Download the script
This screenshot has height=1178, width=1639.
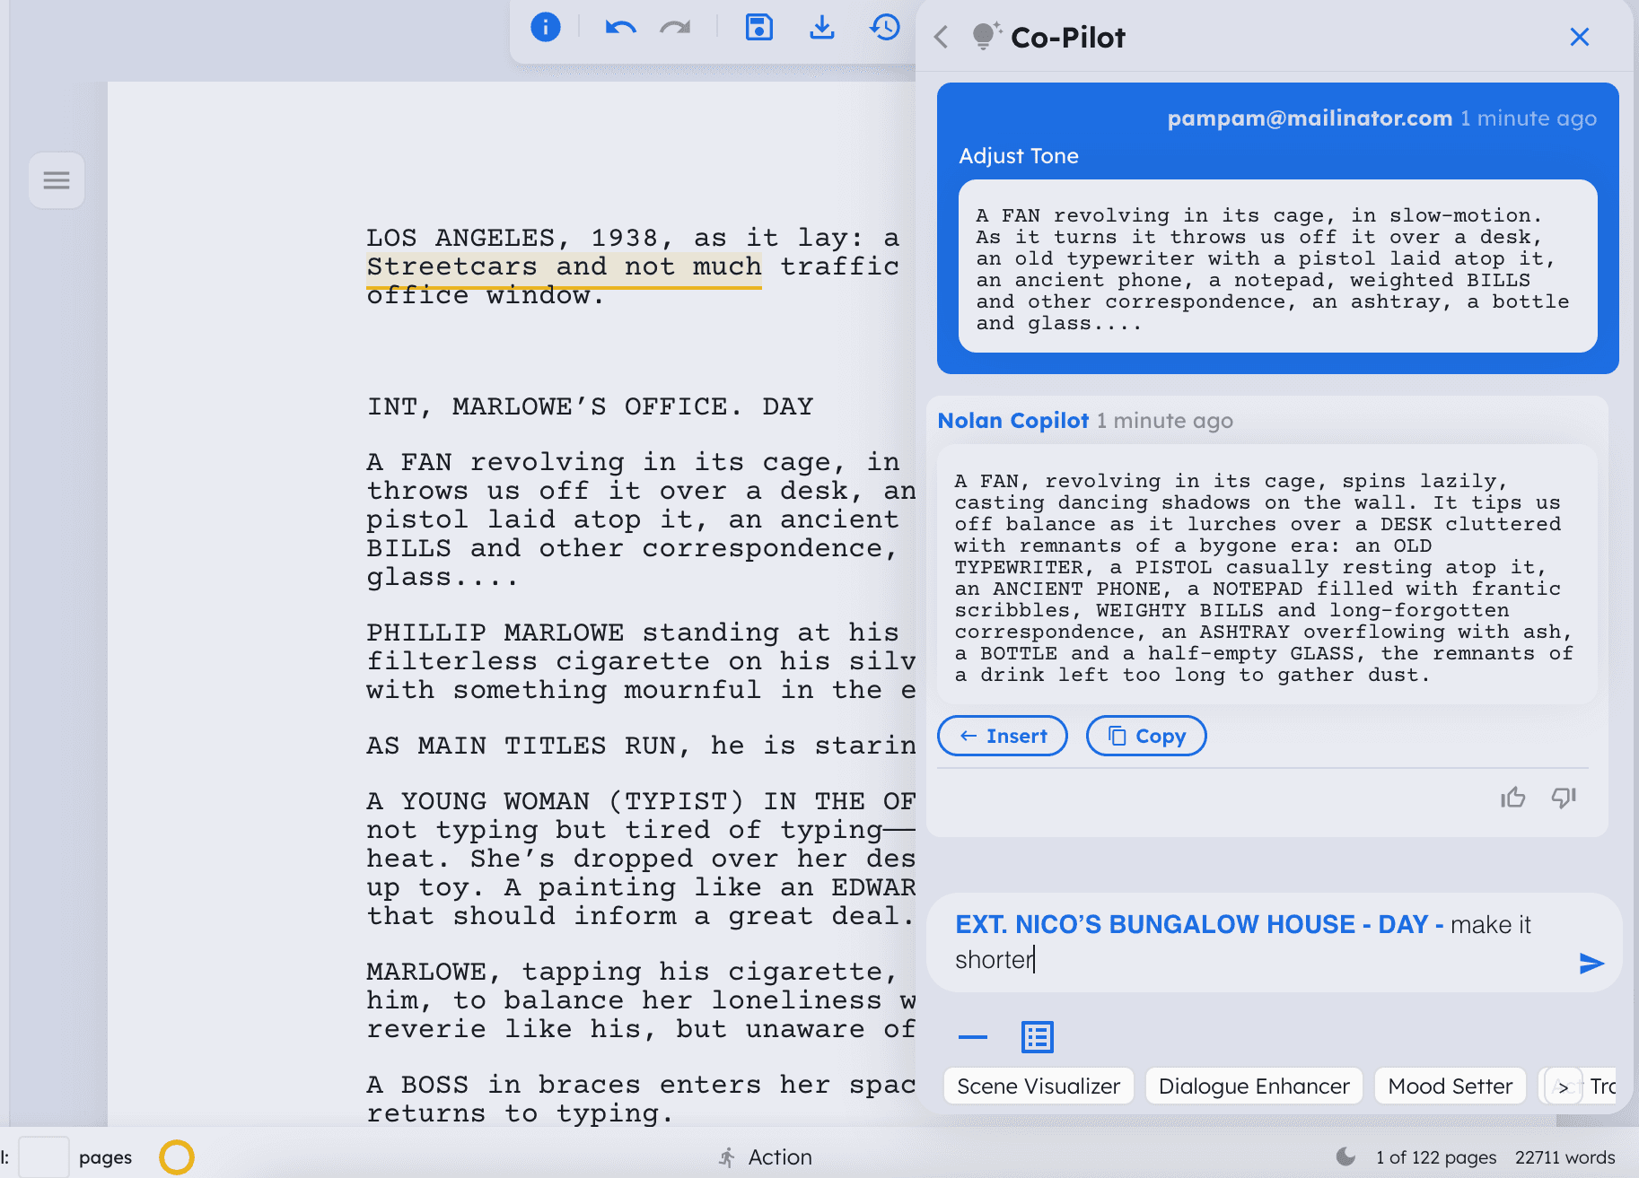click(x=822, y=28)
